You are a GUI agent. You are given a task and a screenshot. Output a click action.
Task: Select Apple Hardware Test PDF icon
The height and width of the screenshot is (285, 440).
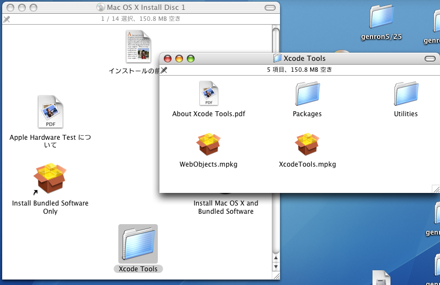50,111
